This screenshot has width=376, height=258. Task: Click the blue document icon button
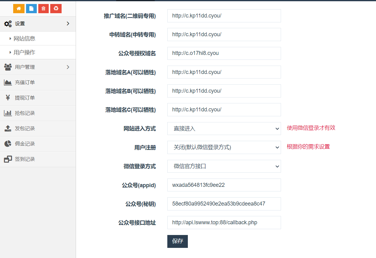31,9
